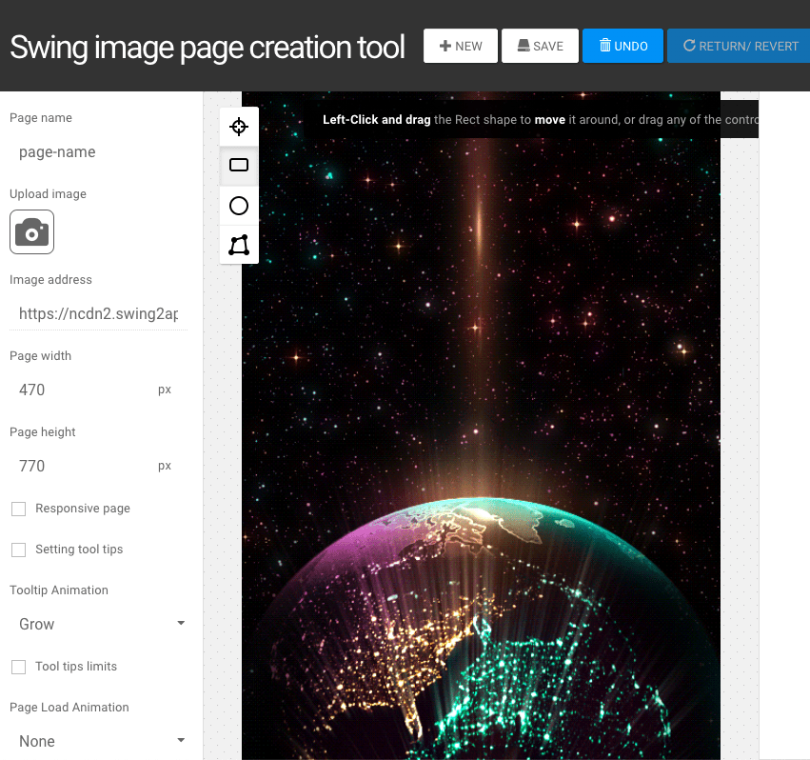The image size is (810, 760).
Task: Open the Tooltip Animation Grow dropdown
Action: (99, 624)
